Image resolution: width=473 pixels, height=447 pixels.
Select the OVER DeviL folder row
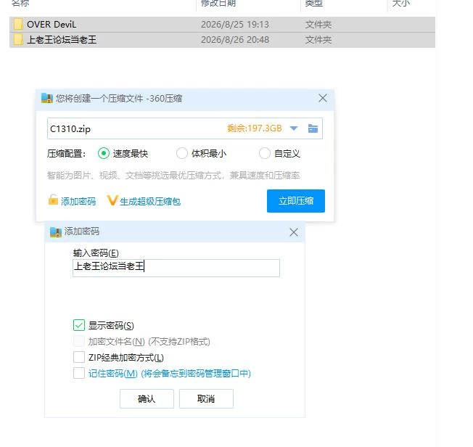222,25
